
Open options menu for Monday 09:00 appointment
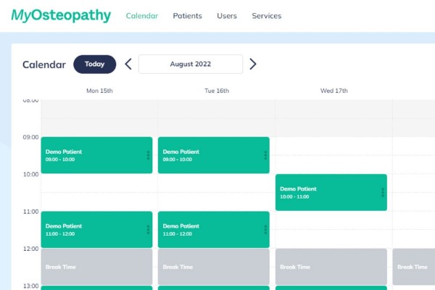coord(148,155)
